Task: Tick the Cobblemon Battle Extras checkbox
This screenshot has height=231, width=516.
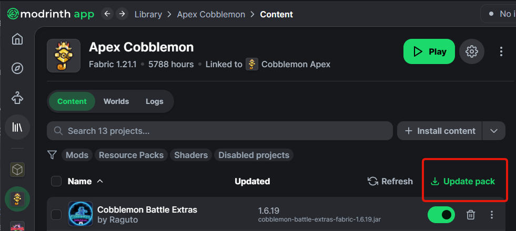Action: point(56,214)
